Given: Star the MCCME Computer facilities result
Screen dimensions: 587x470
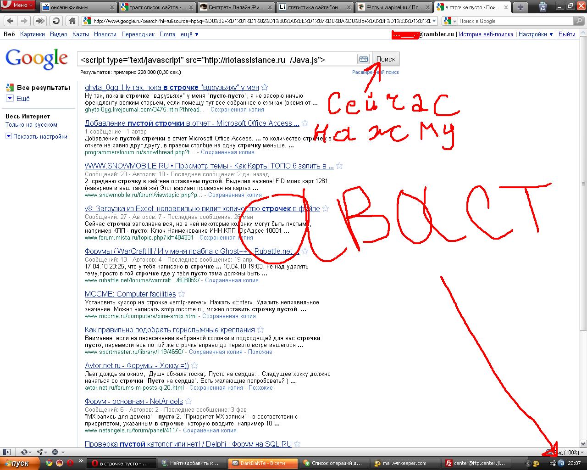Looking at the screenshot, I should [x=182, y=294].
